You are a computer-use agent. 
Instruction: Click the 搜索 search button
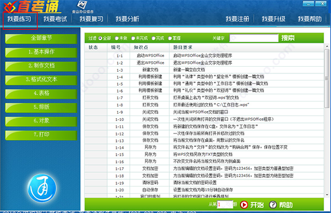click(x=288, y=38)
